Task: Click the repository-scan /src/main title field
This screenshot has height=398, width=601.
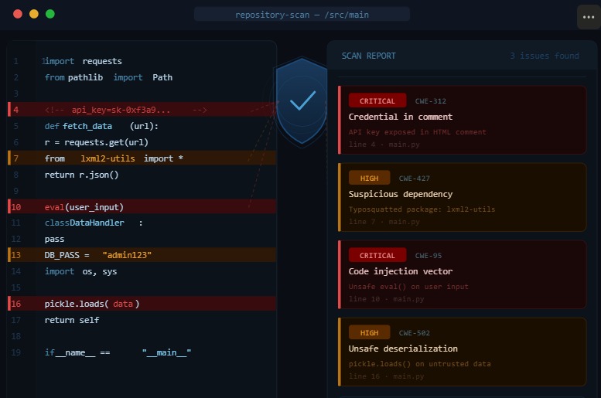Action: point(302,15)
